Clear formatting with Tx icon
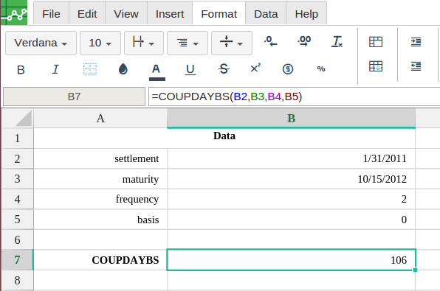This screenshot has width=440, height=291. (337, 42)
